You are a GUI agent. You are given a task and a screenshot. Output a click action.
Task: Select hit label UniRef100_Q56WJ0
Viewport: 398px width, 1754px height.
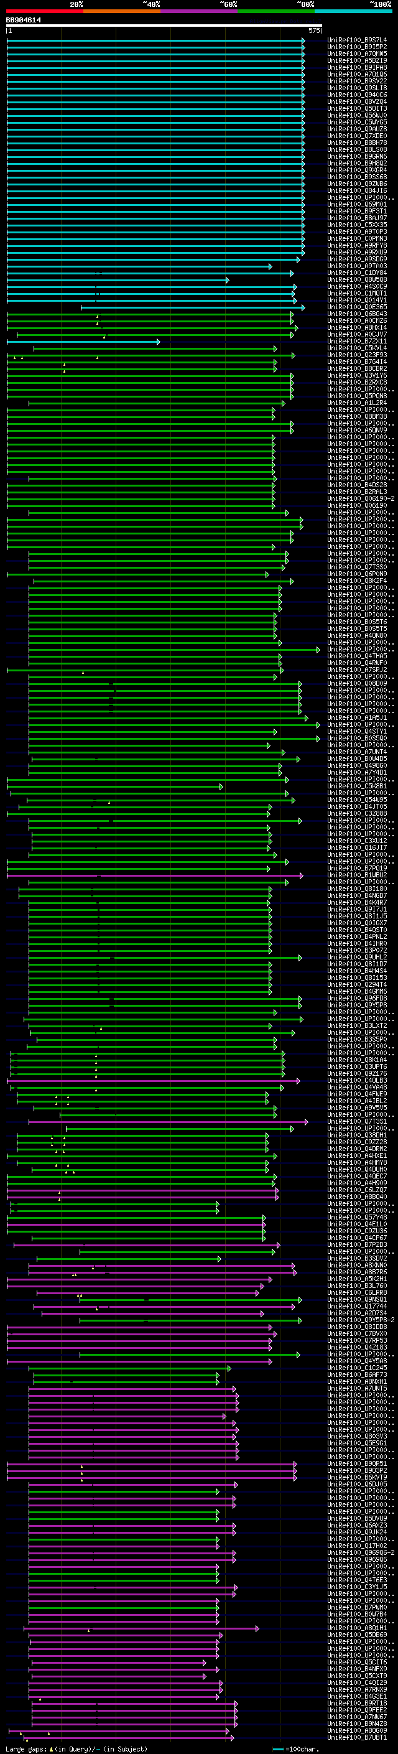point(356,115)
